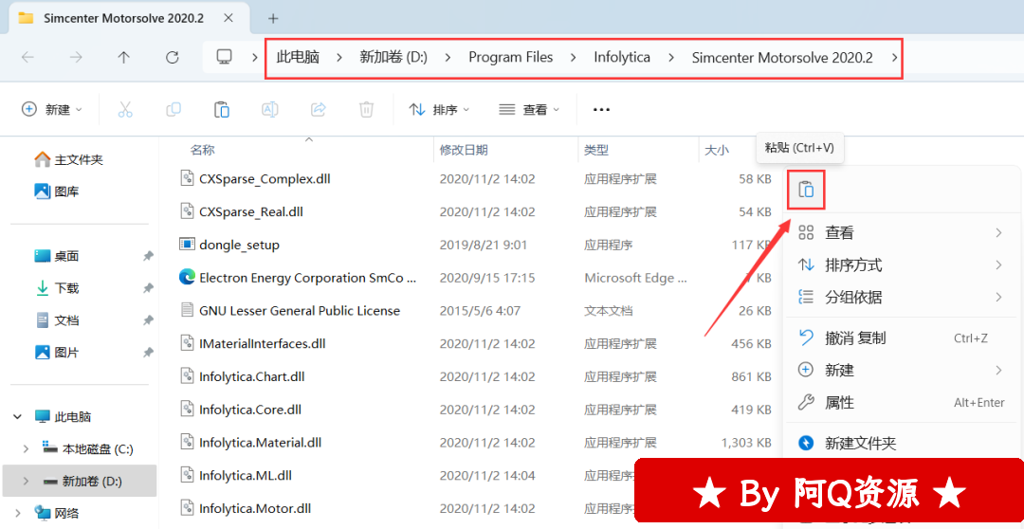Viewport: 1024px width, 529px height.
Task: Click the 此电脑 breadcrumb
Action: [298, 58]
